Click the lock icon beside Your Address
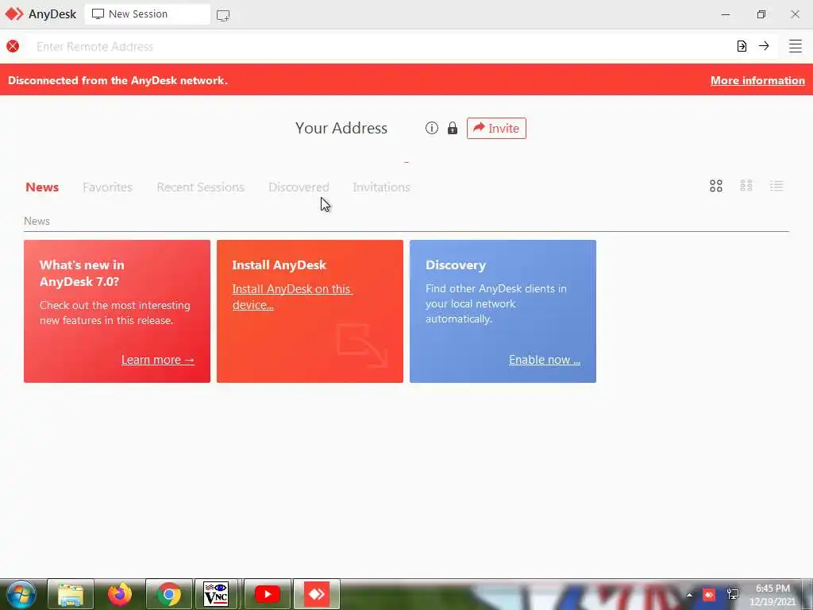The image size is (813, 610). coord(453,128)
